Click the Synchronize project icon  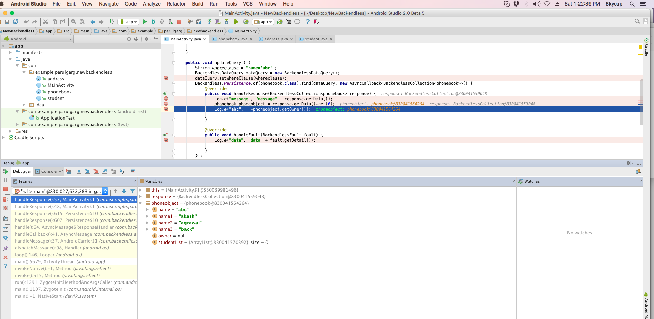16,22
